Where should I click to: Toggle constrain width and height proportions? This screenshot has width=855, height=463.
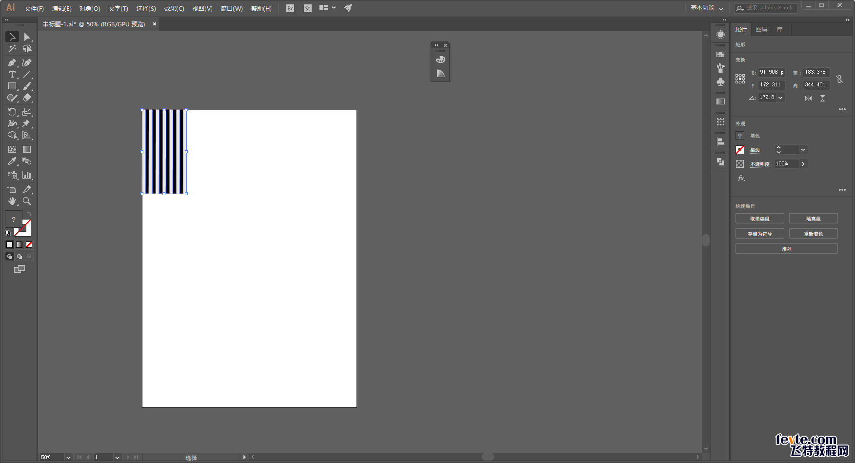(x=839, y=79)
